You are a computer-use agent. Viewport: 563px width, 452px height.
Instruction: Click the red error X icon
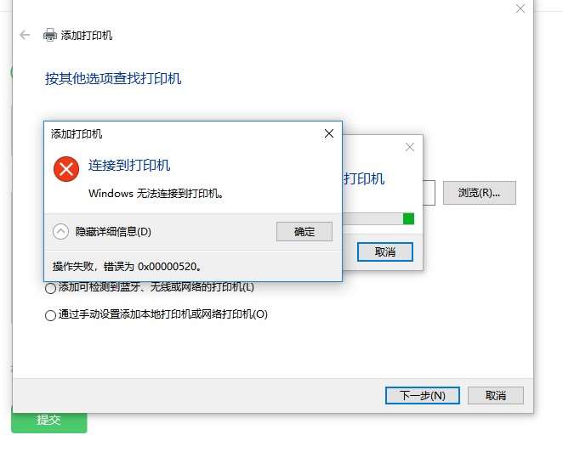(x=66, y=169)
